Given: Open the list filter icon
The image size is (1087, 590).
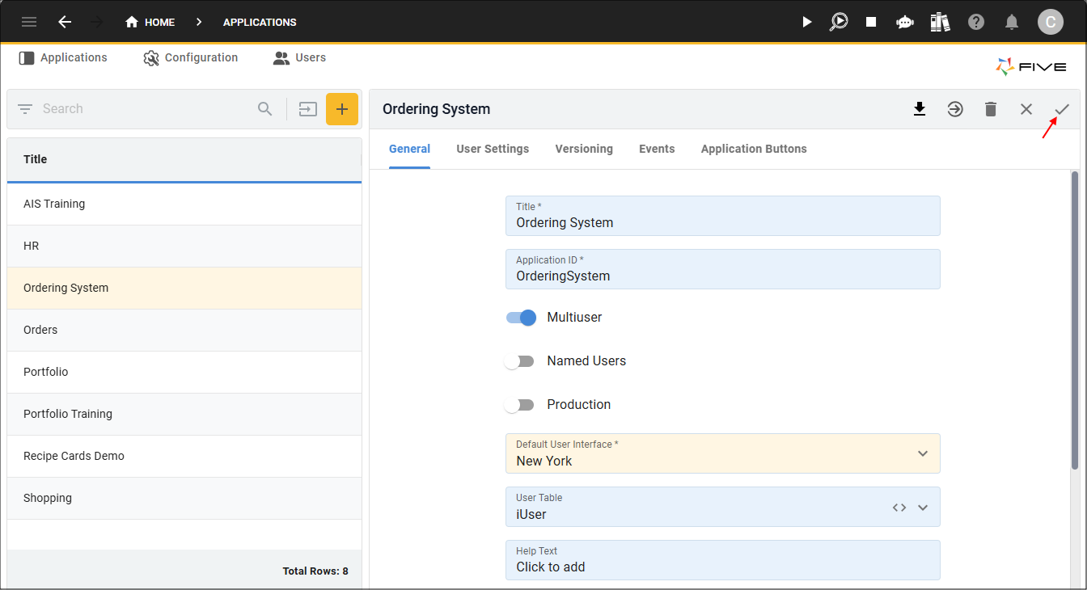Looking at the screenshot, I should [25, 109].
